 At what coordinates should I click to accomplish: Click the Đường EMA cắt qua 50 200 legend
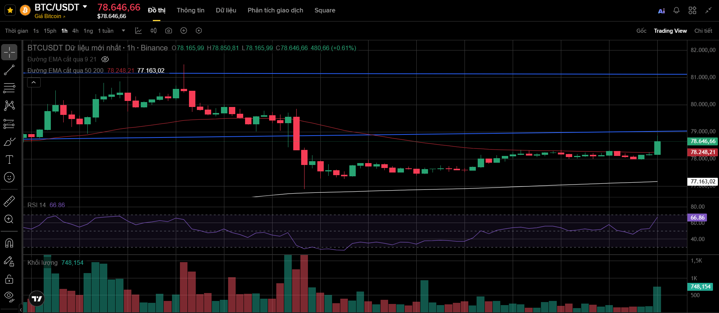[65, 70]
